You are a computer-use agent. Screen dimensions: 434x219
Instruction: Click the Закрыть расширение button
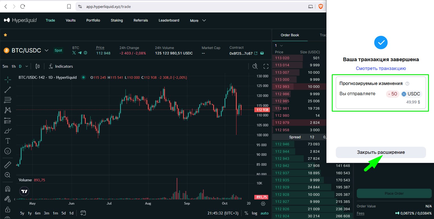tap(381, 152)
